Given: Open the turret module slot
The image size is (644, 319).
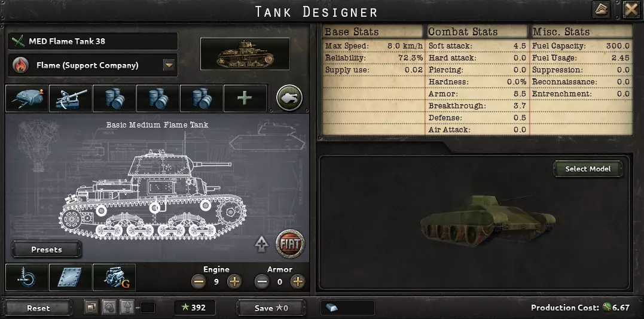Looking at the screenshot, I should [x=27, y=98].
